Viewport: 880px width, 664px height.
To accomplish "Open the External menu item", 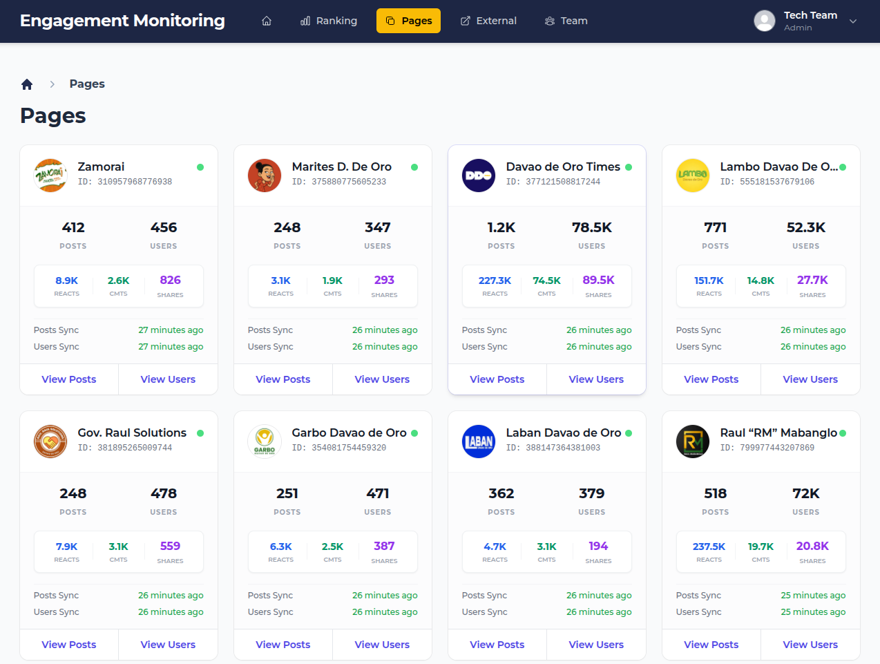I will [488, 21].
